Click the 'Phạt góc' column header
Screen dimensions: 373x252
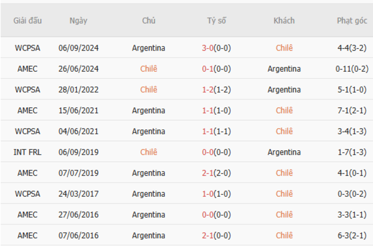click(352, 20)
